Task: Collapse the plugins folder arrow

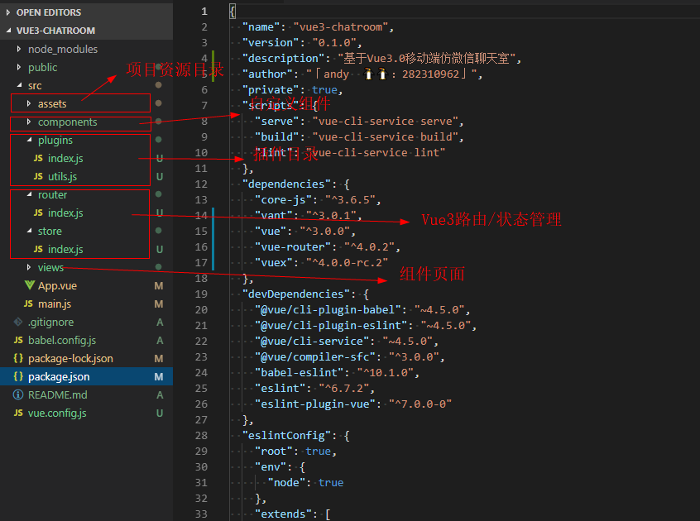Action: [x=29, y=140]
